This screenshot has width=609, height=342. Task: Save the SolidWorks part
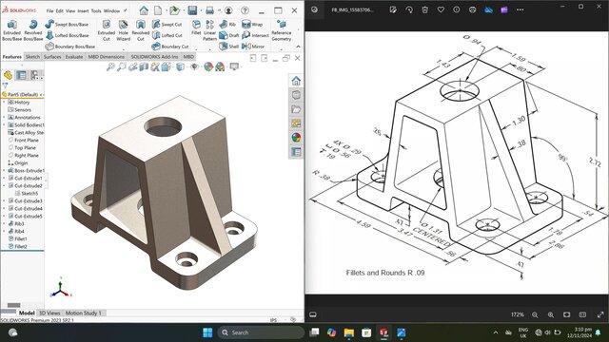pyautogui.click(x=192, y=10)
